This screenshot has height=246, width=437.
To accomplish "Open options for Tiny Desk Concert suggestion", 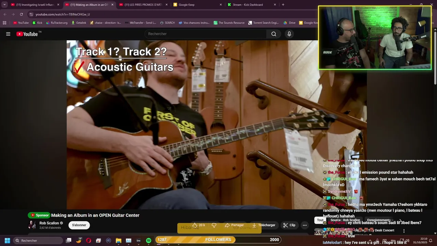I will (x=404, y=231).
